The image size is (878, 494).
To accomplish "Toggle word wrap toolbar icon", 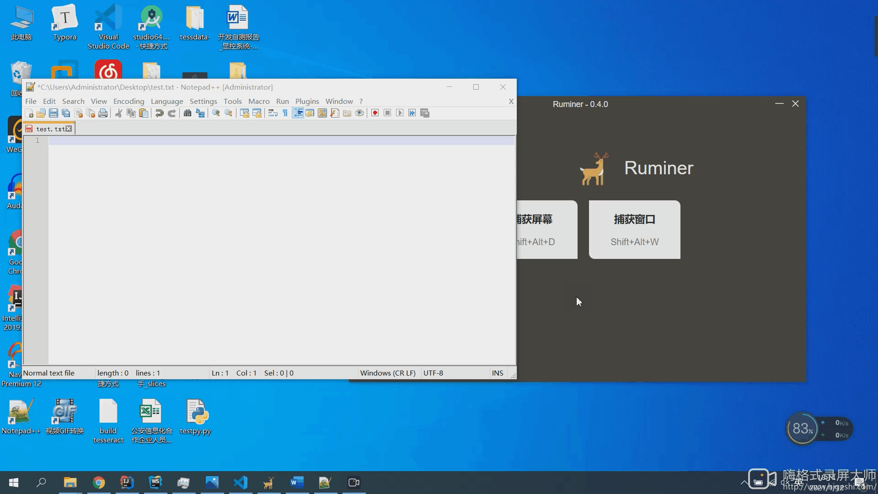I will pyautogui.click(x=273, y=113).
